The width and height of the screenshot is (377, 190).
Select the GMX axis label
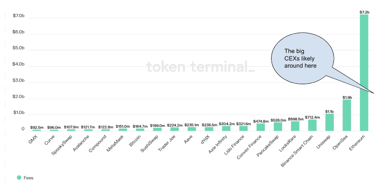click(33, 139)
